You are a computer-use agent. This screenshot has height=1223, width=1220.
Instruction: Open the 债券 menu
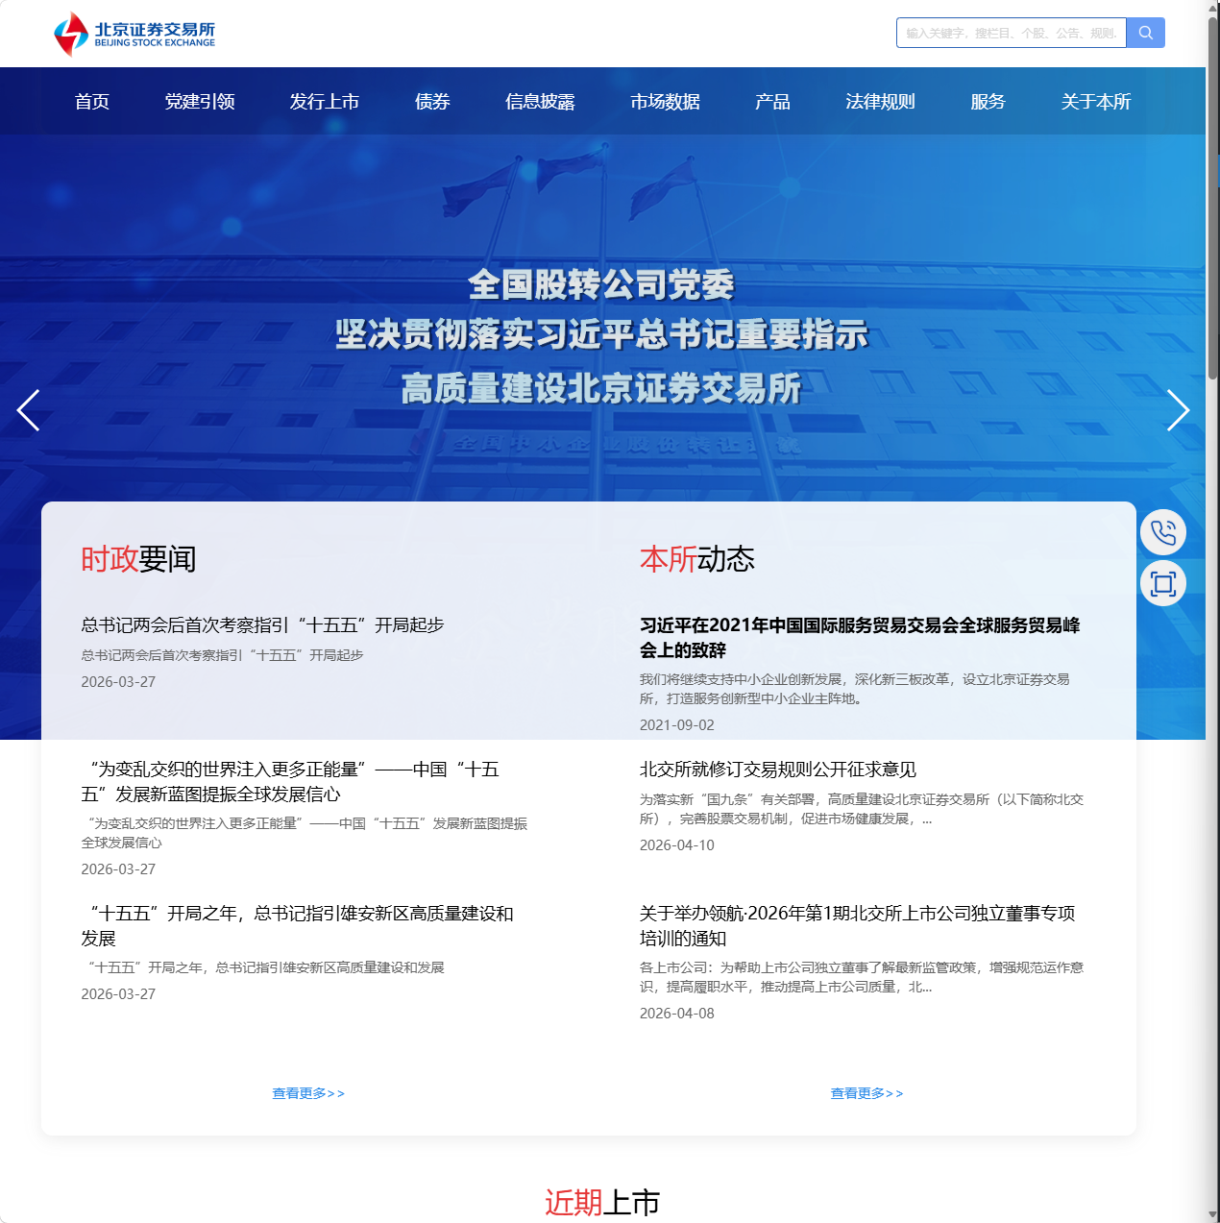pyautogui.click(x=430, y=101)
